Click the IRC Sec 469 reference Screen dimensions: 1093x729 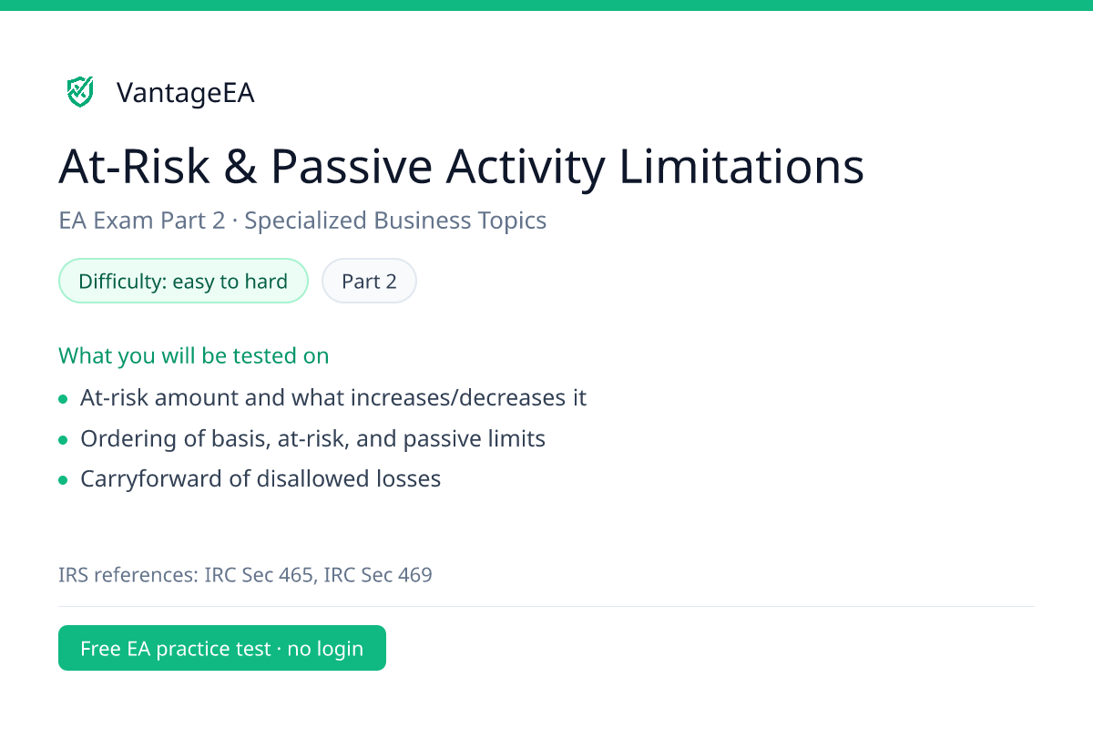tap(378, 575)
